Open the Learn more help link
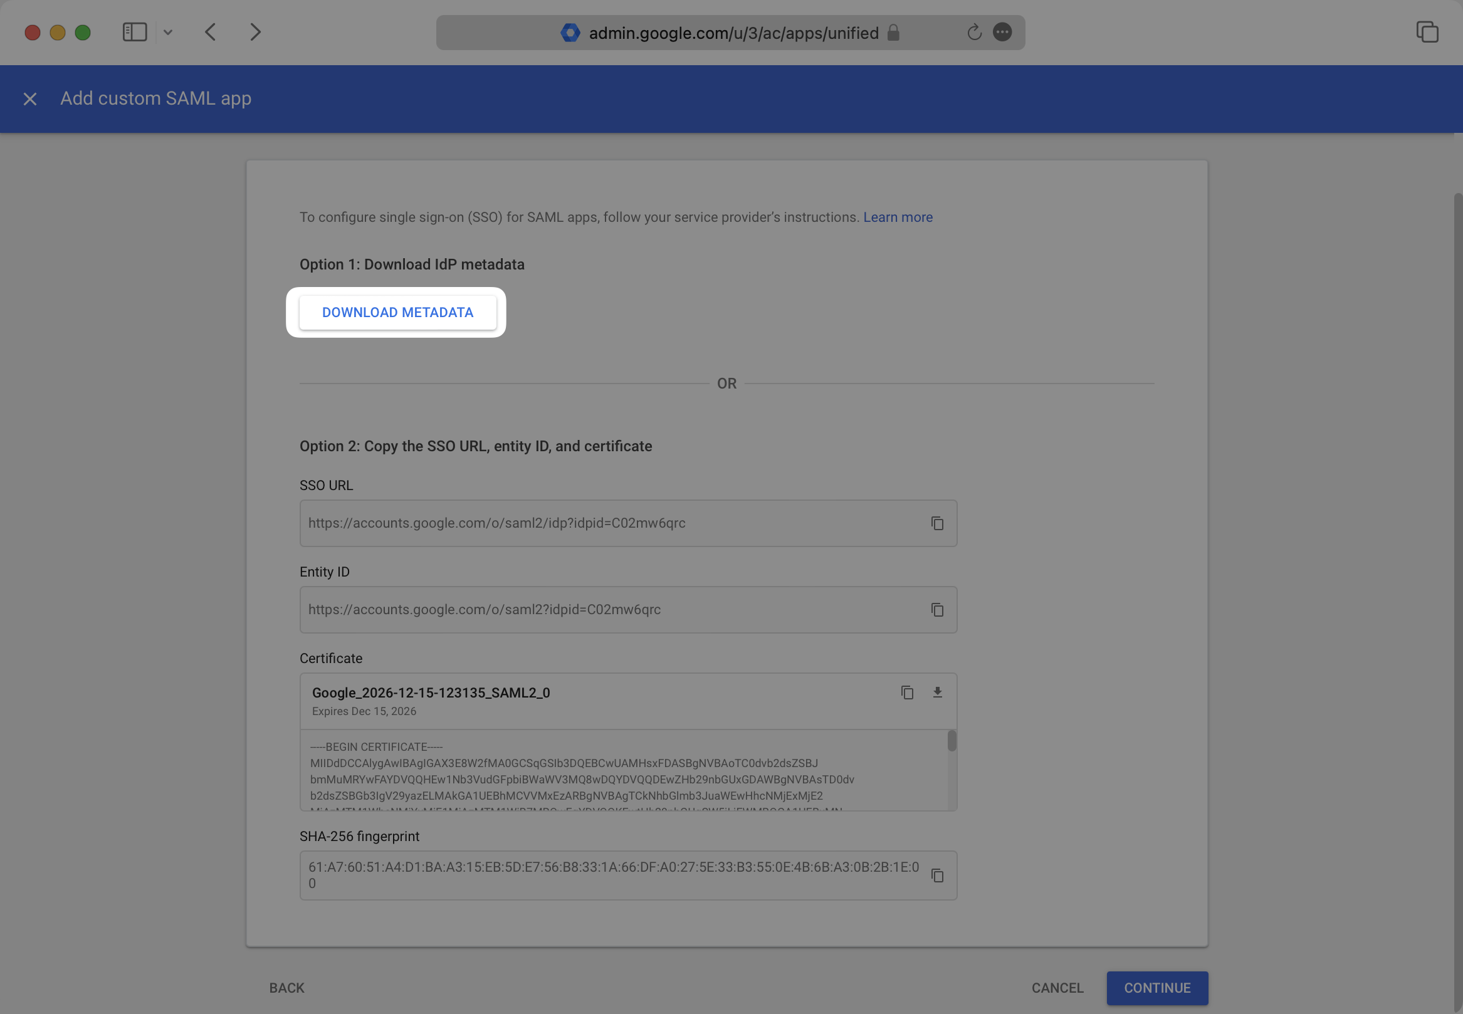The width and height of the screenshot is (1463, 1014). (x=898, y=217)
